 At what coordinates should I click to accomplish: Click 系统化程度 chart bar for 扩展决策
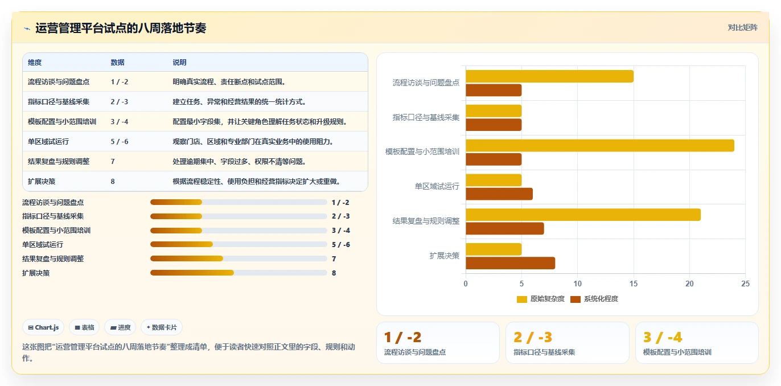coord(510,263)
